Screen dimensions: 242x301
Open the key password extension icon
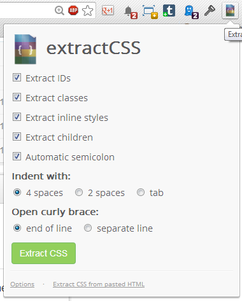point(210,11)
